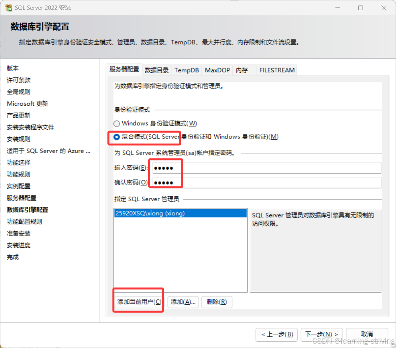This screenshot has height=348, width=396.
Task: Click 产品更新 step in sidebar
Action: click(18, 116)
